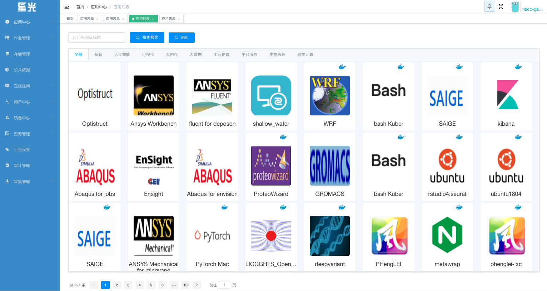Expand the 用户中心 sidebar chevron
Viewport: 547px width, 291px height.
coord(53,102)
